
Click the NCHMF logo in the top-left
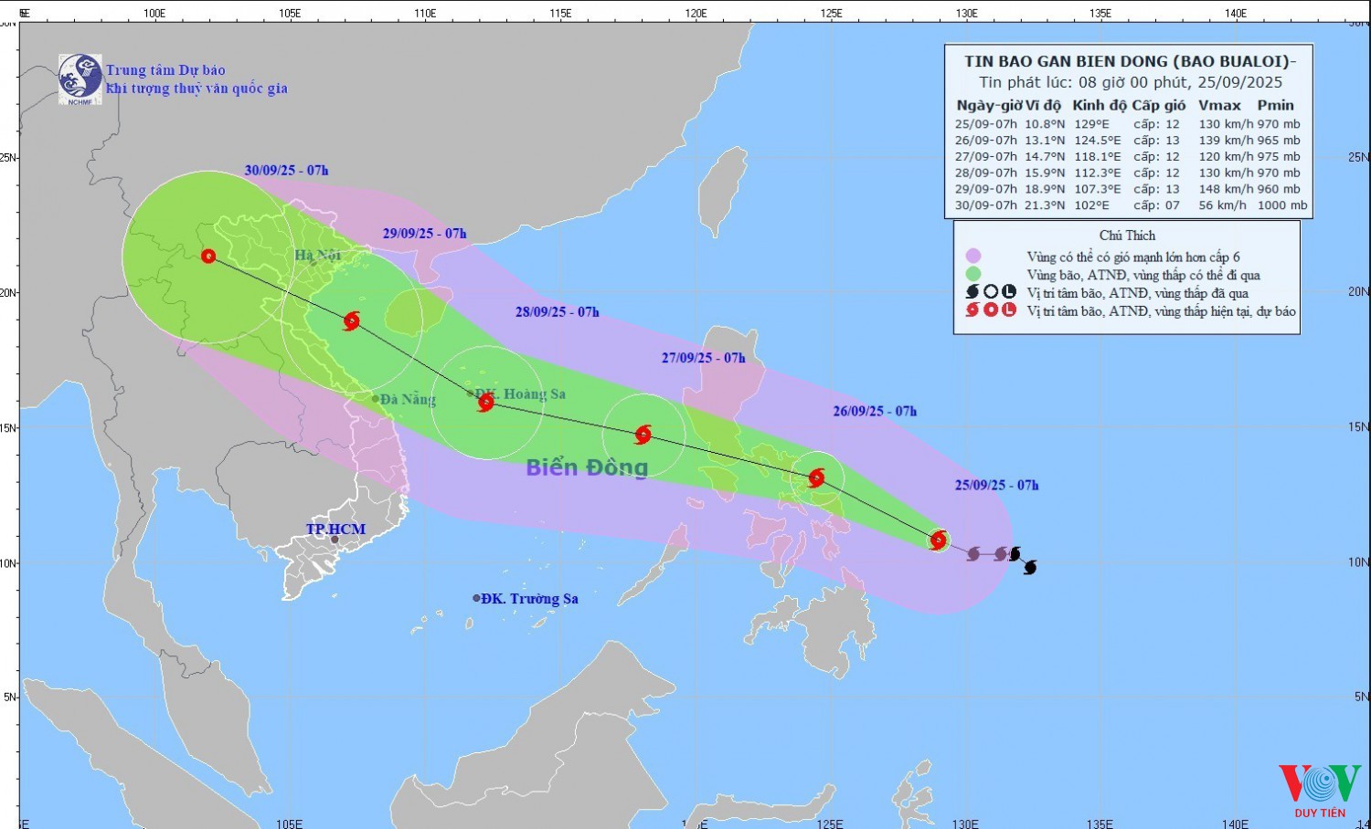(x=80, y=79)
